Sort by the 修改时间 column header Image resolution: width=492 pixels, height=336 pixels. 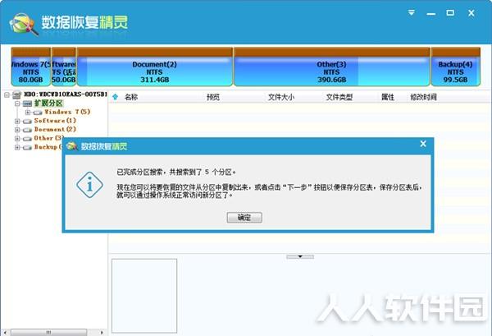click(423, 97)
